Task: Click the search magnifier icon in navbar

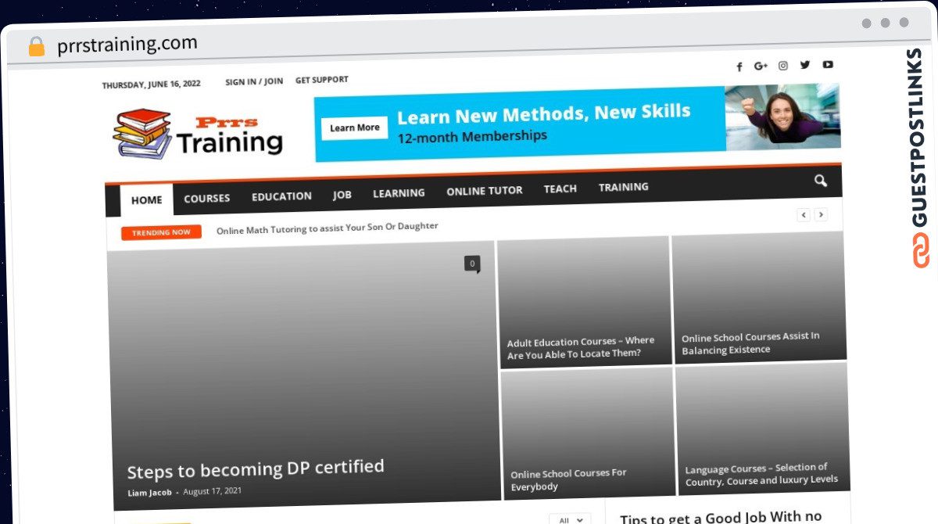Action: (x=820, y=181)
